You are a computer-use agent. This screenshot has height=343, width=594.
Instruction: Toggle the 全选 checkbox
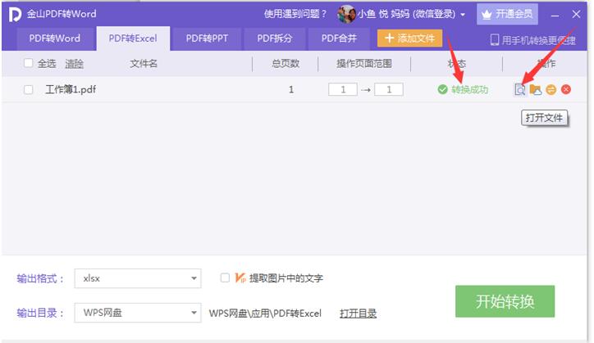point(29,63)
